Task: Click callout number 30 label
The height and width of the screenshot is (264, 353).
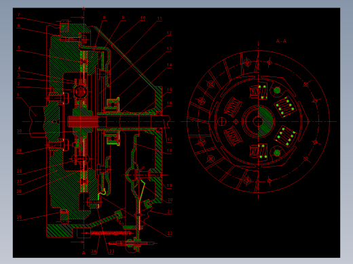Action: coord(19,131)
